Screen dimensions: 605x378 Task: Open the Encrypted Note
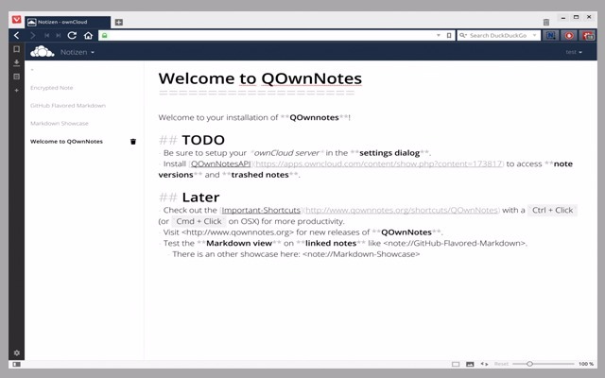[x=52, y=88]
